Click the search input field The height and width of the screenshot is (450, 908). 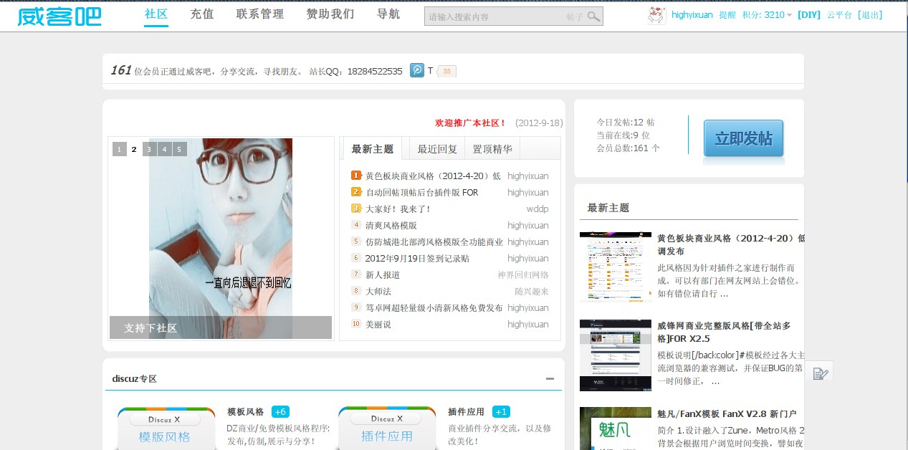pos(494,16)
